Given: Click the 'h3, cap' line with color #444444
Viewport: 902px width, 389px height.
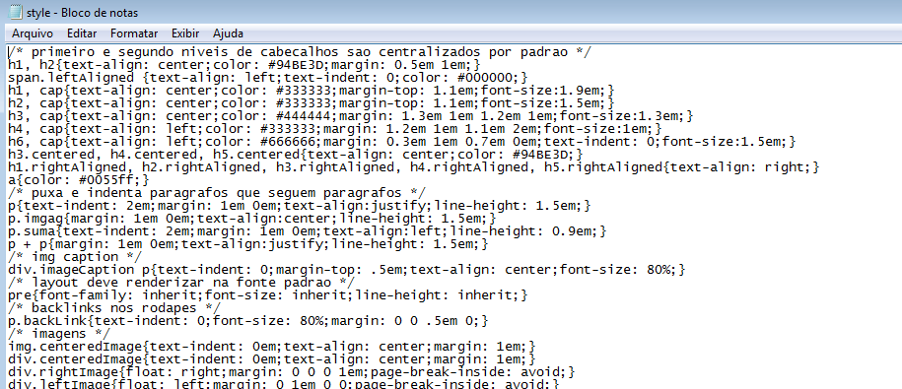Looking at the screenshot, I should pos(351,116).
